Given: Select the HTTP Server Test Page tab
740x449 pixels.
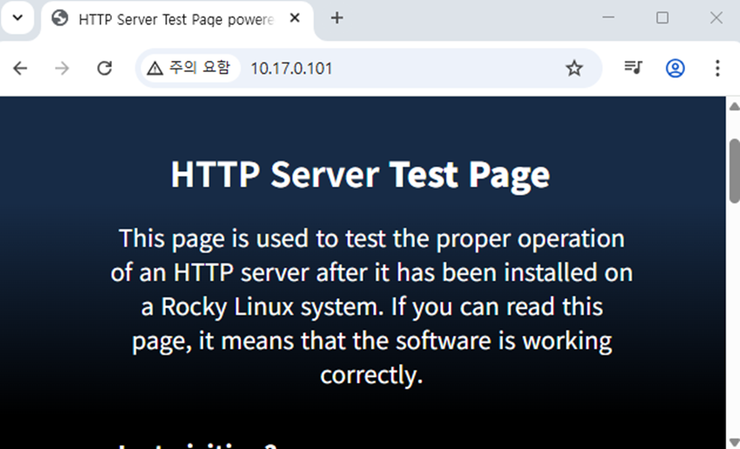Looking at the screenshot, I should (177, 20).
